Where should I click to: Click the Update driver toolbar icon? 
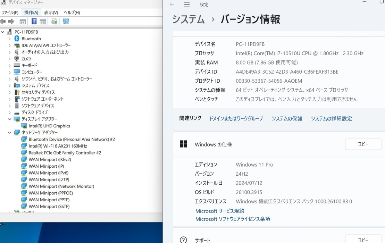(54, 22)
